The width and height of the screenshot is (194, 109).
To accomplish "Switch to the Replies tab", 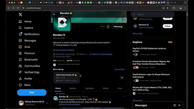I will [73, 88].
